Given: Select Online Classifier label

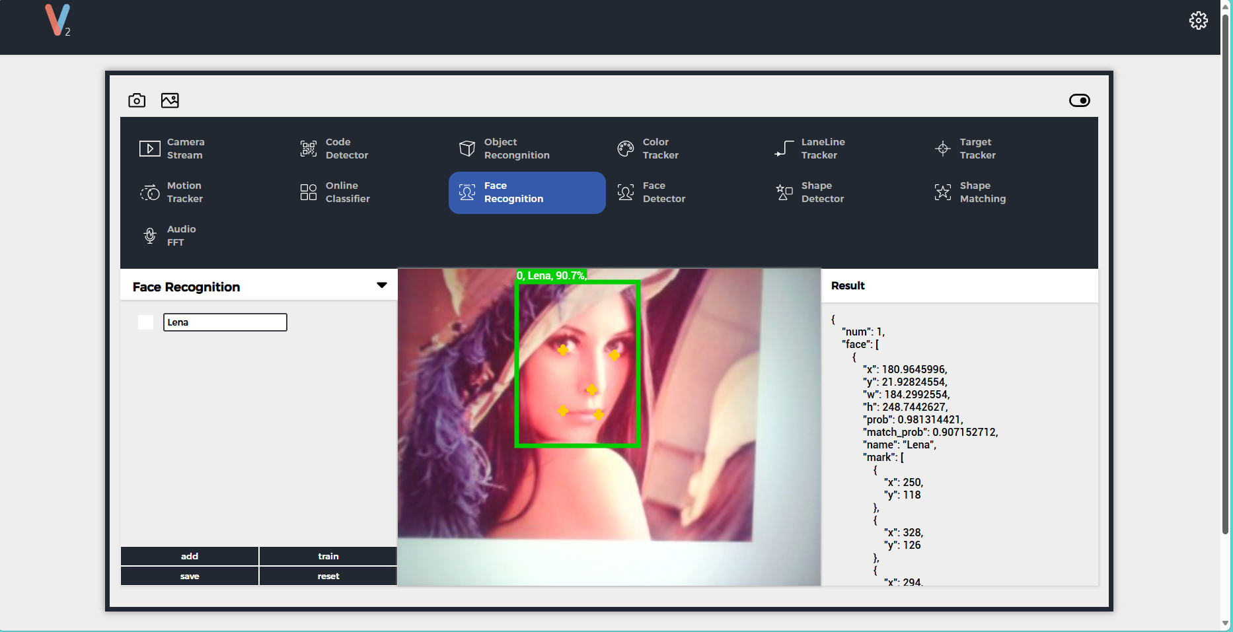Looking at the screenshot, I should point(348,192).
